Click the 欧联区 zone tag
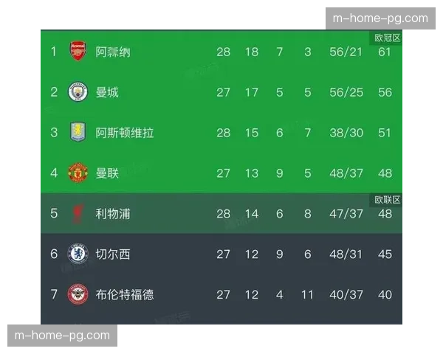The width and height of the screenshot is (443, 354). coord(388,200)
